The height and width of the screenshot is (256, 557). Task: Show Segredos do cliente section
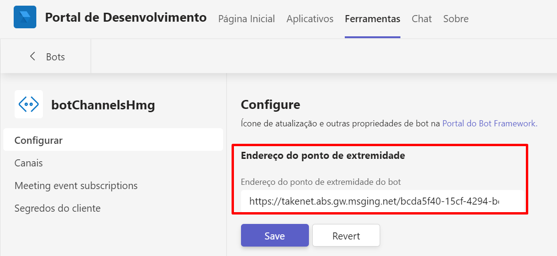click(58, 208)
